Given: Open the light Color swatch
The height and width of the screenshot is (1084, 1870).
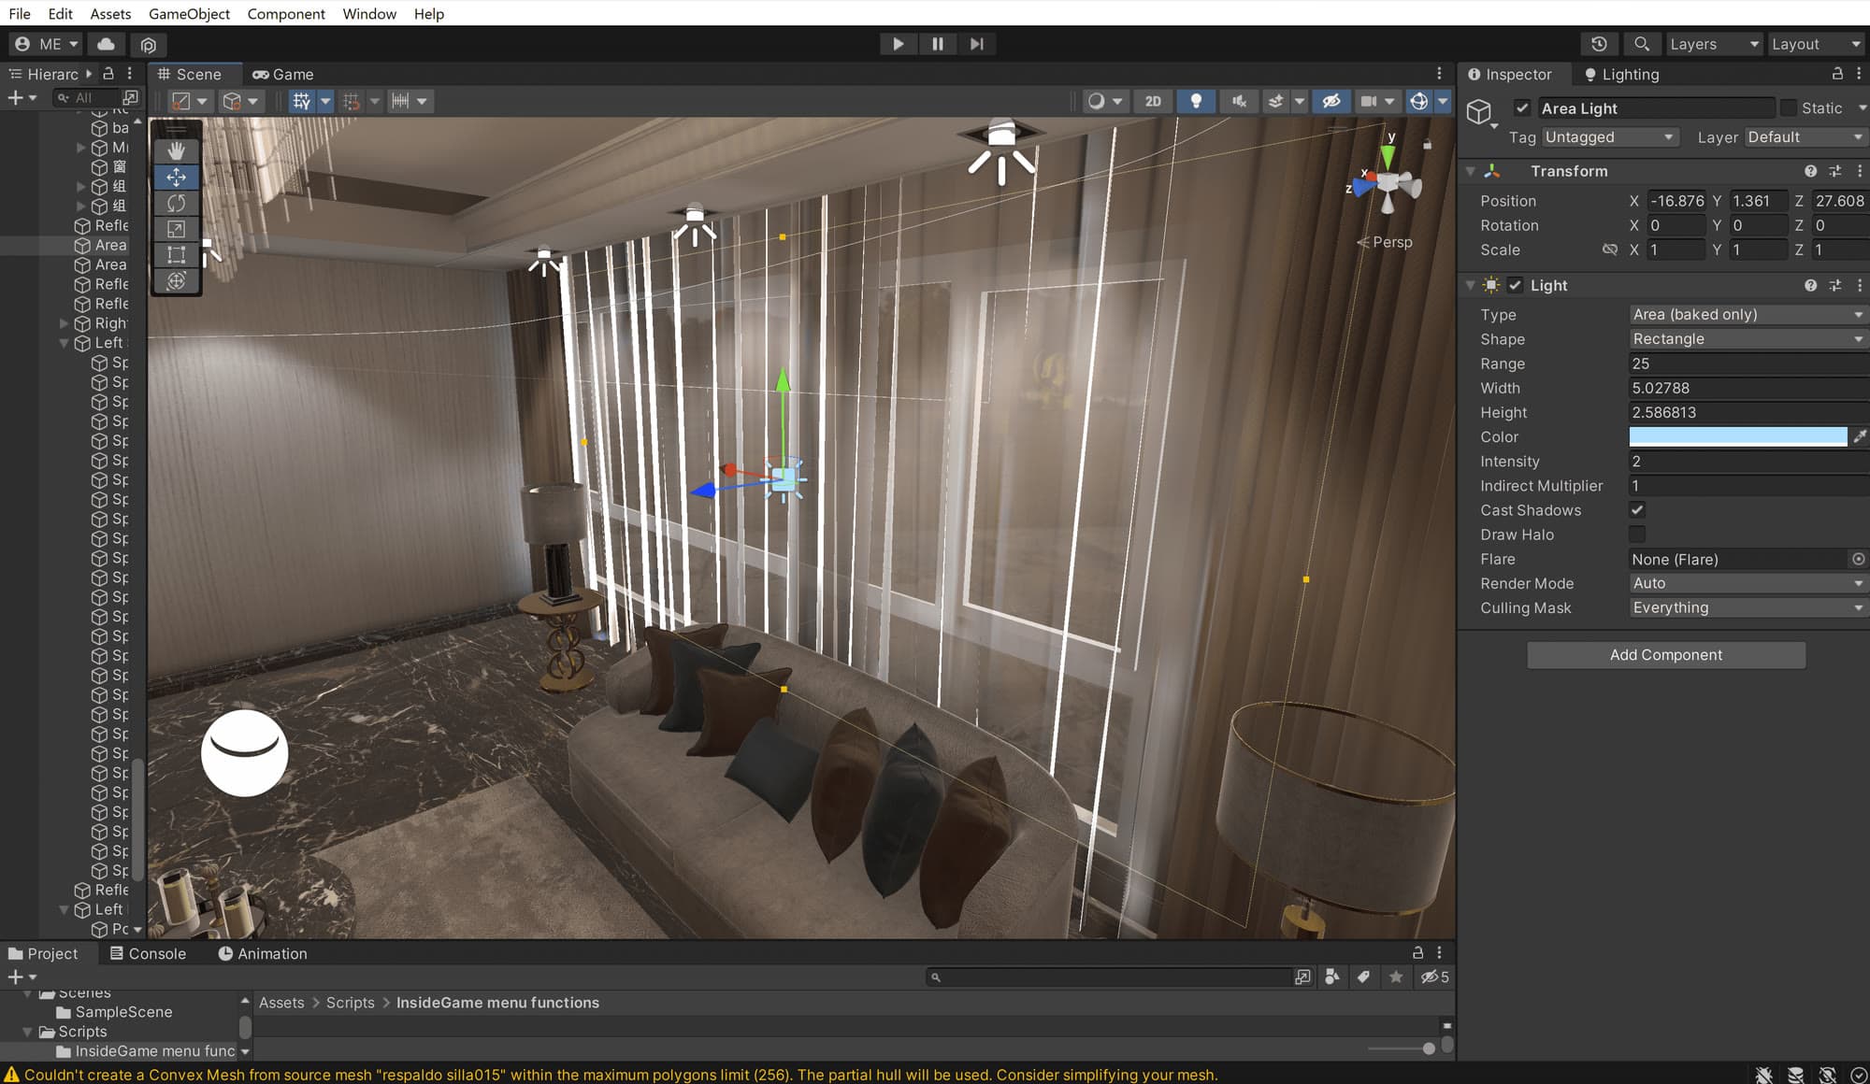Looking at the screenshot, I should (x=1738, y=436).
